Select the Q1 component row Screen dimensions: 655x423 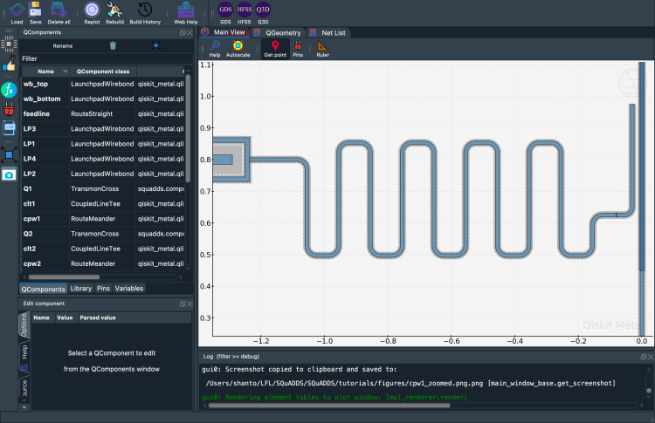[x=103, y=189]
